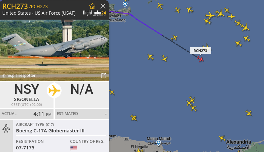Click the RCH273 map callout label
This screenshot has width=264, height=152.
click(200, 51)
